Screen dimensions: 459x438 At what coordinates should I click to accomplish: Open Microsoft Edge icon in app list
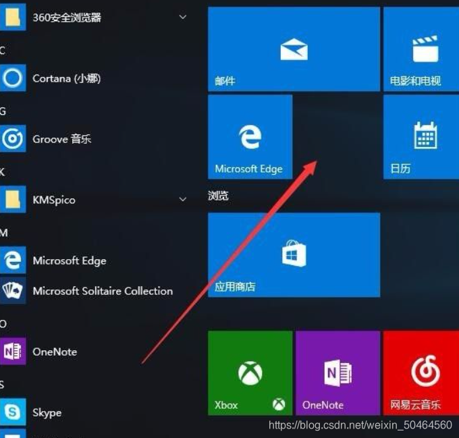click(13, 260)
